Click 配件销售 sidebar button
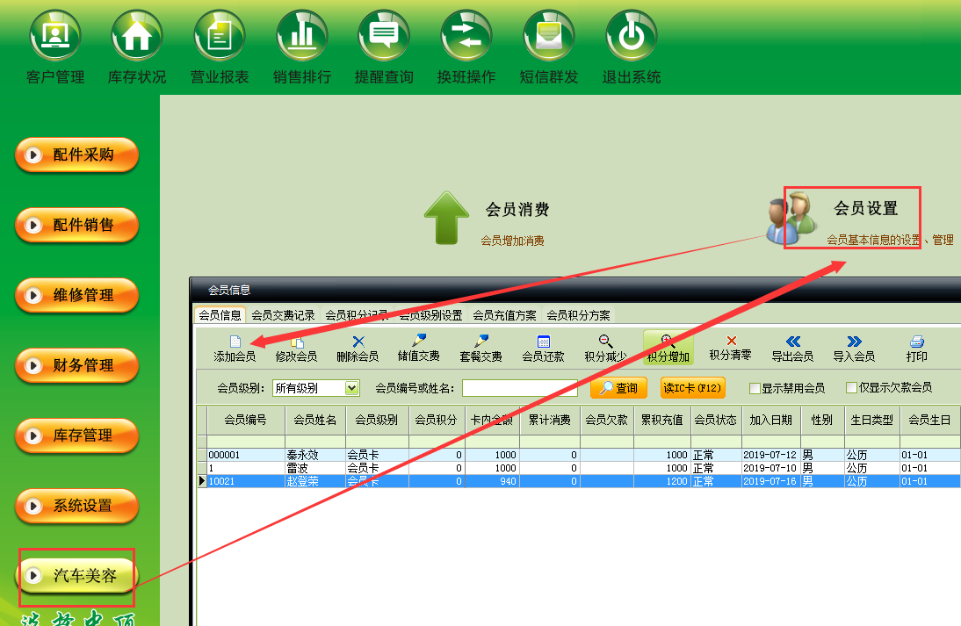The height and width of the screenshot is (626, 961). 76,225
